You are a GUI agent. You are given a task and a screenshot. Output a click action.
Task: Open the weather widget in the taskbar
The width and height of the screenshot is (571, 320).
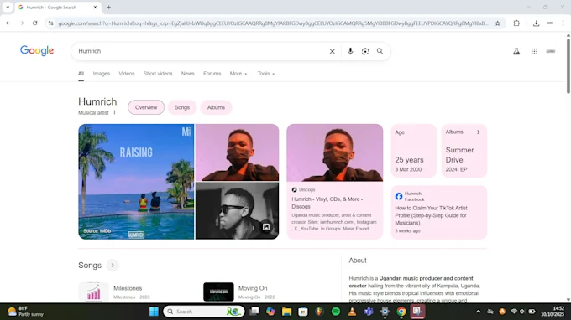[25, 312]
